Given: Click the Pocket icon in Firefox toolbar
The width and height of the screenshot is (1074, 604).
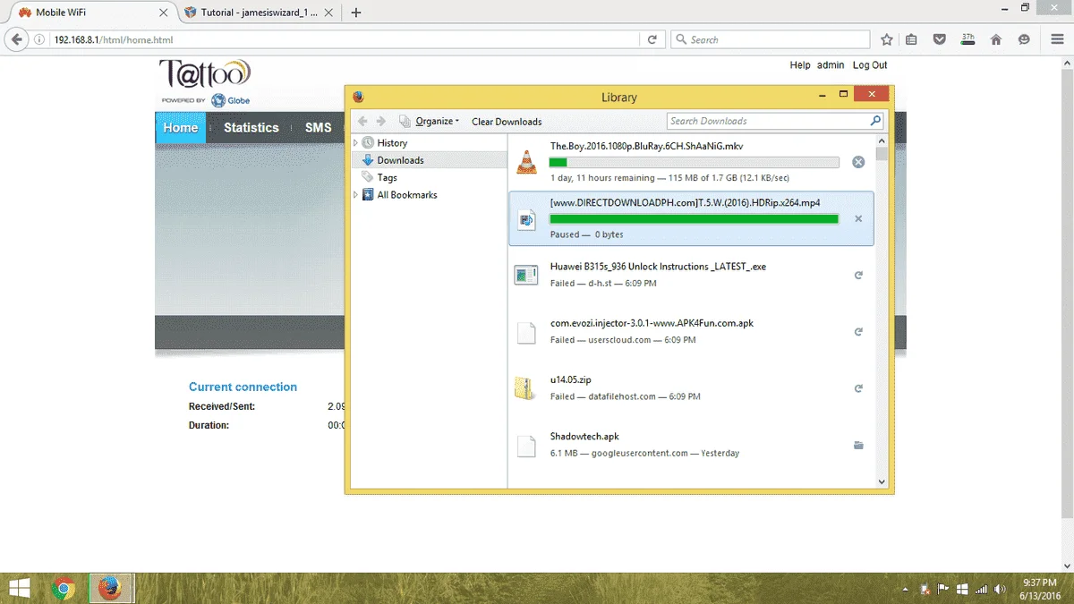Looking at the screenshot, I should pos(939,39).
